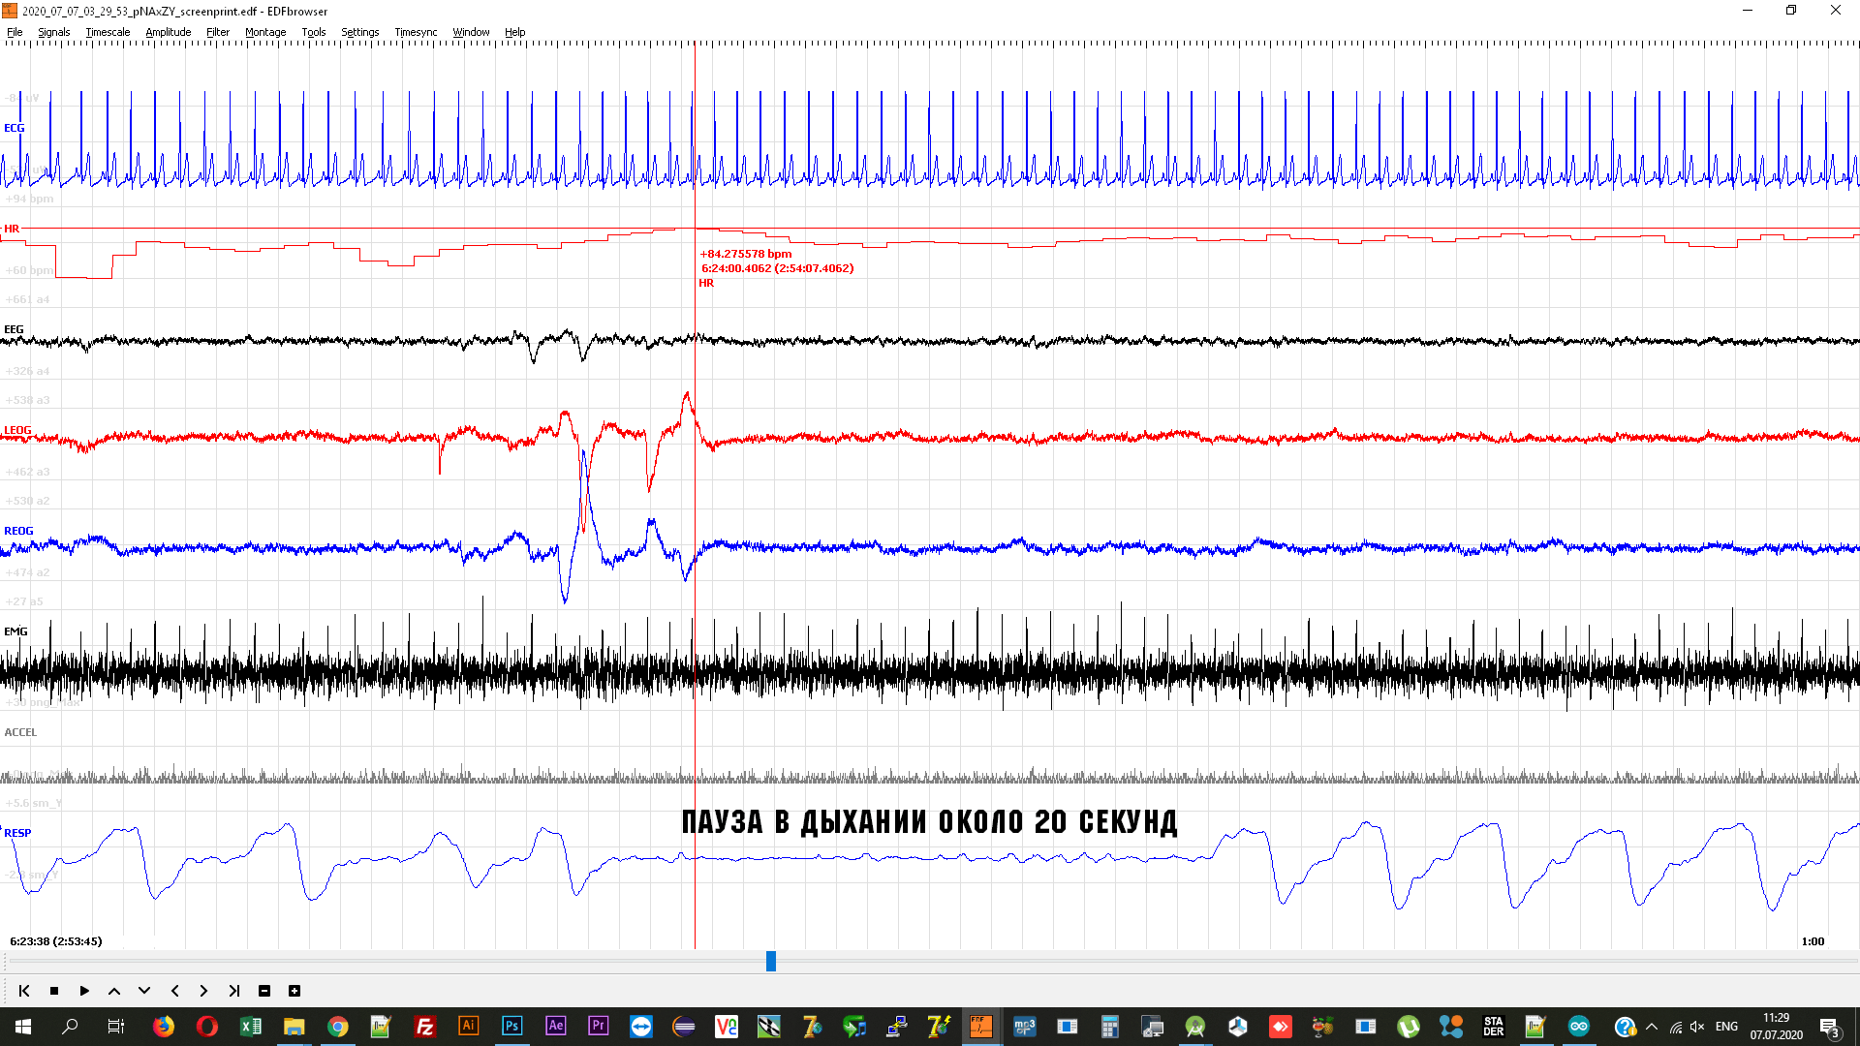Launch After Effects from the taskbar

coord(555,1027)
